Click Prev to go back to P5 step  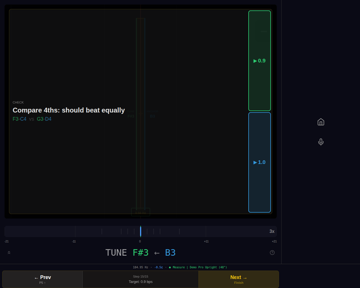(42, 279)
